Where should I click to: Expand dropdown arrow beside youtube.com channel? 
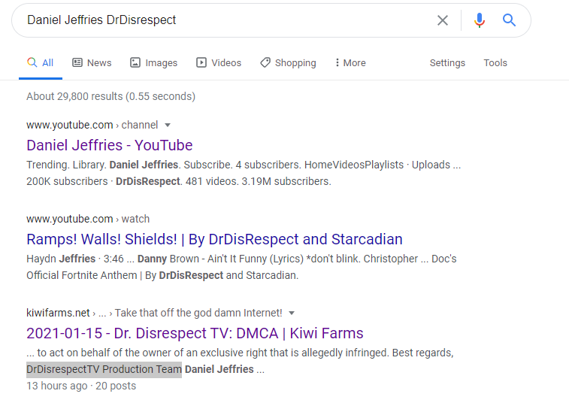[x=168, y=126]
